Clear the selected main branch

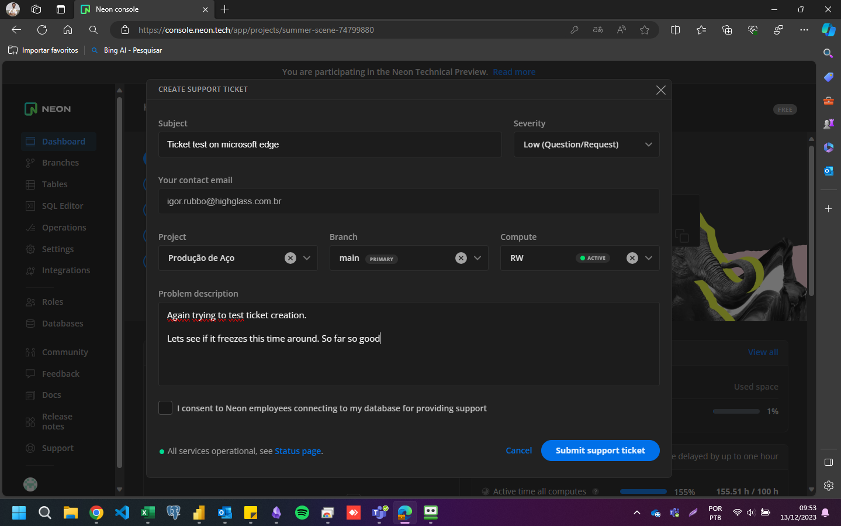pyautogui.click(x=461, y=258)
